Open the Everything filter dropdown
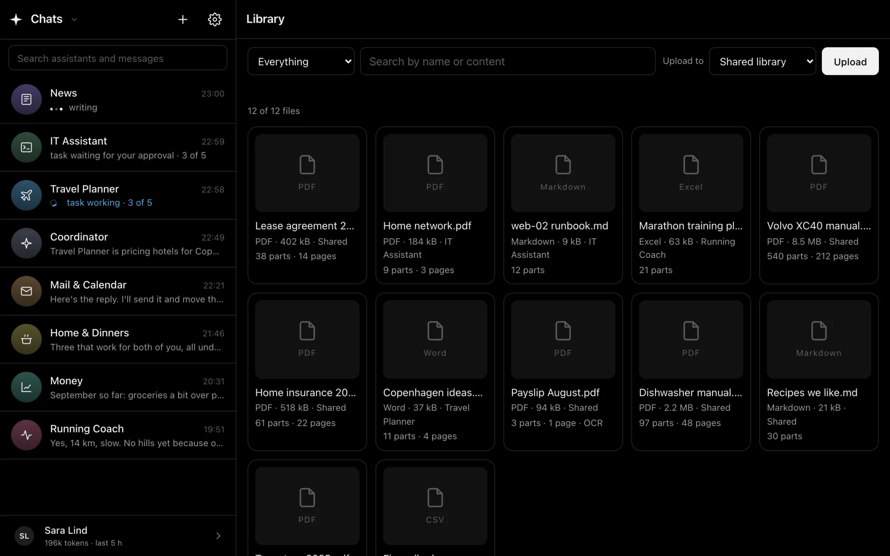The width and height of the screenshot is (890, 556). pyautogui.click(x=301, y=61)
